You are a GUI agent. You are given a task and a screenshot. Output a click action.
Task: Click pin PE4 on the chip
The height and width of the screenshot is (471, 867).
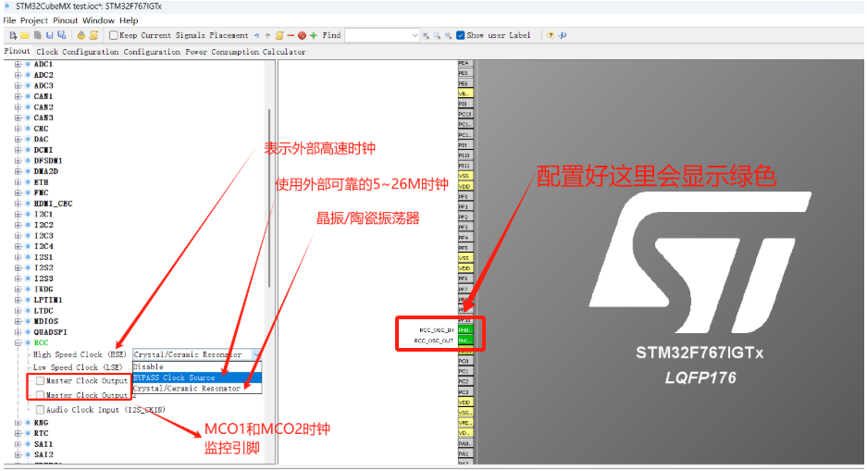pyautogui.click(x=465, y=63)
